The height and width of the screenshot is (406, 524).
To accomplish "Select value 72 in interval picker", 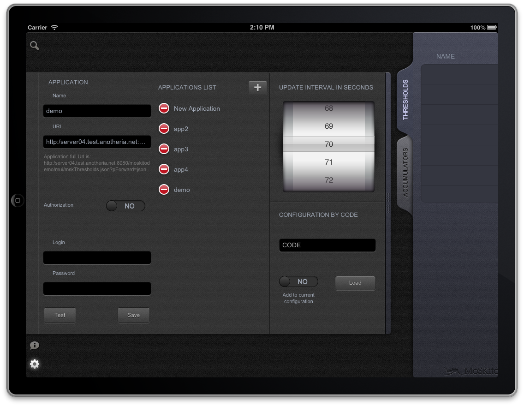I will point(329,180).
